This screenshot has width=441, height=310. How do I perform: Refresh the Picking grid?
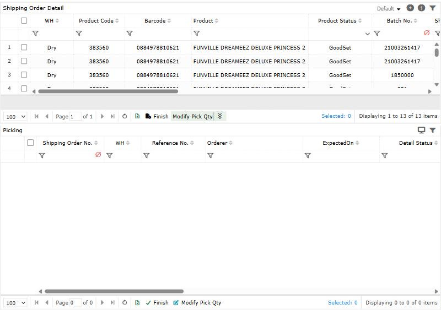125,302
